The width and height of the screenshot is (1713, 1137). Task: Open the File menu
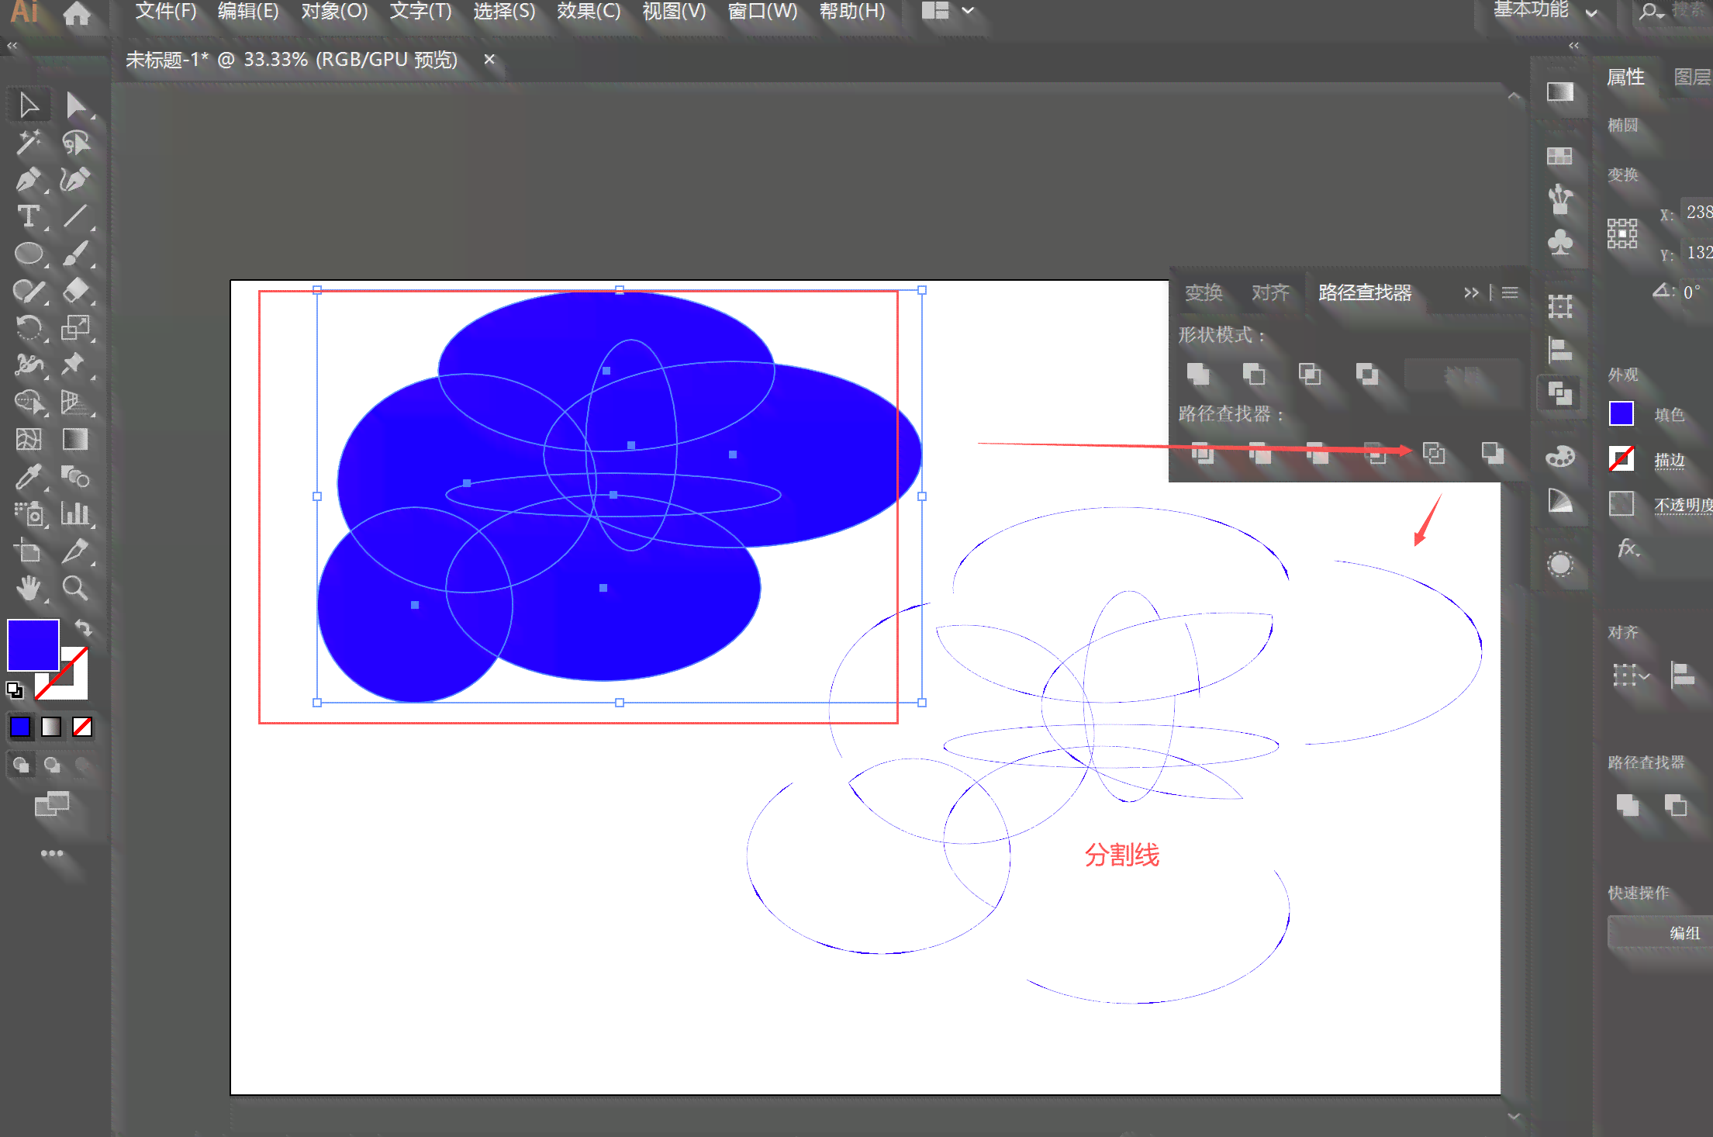tap(166, 12)
